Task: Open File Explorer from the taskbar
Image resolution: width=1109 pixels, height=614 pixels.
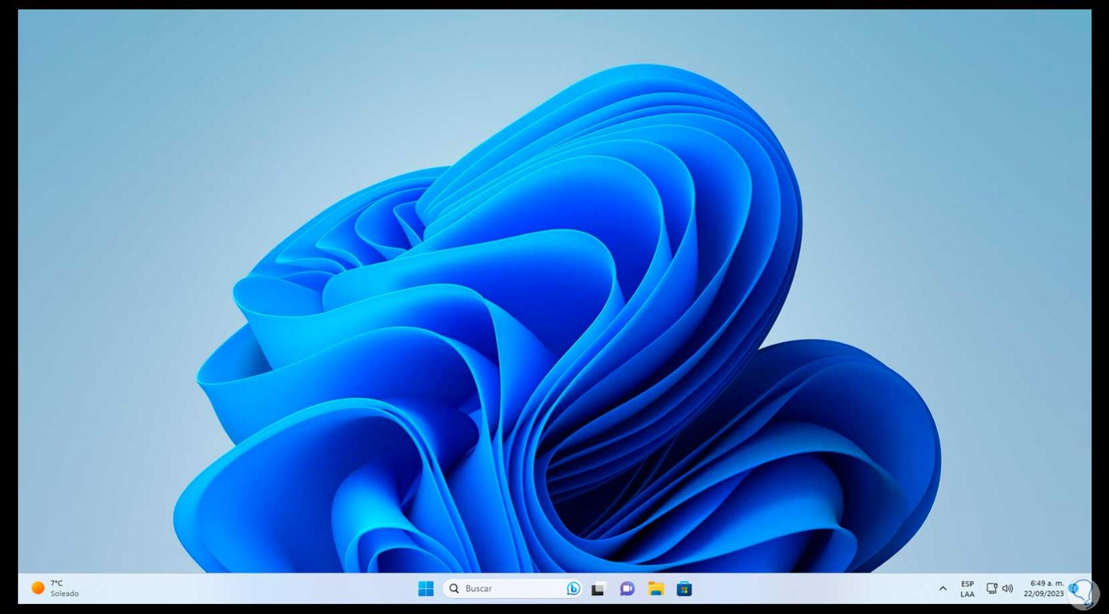Action: click(656, 588)
